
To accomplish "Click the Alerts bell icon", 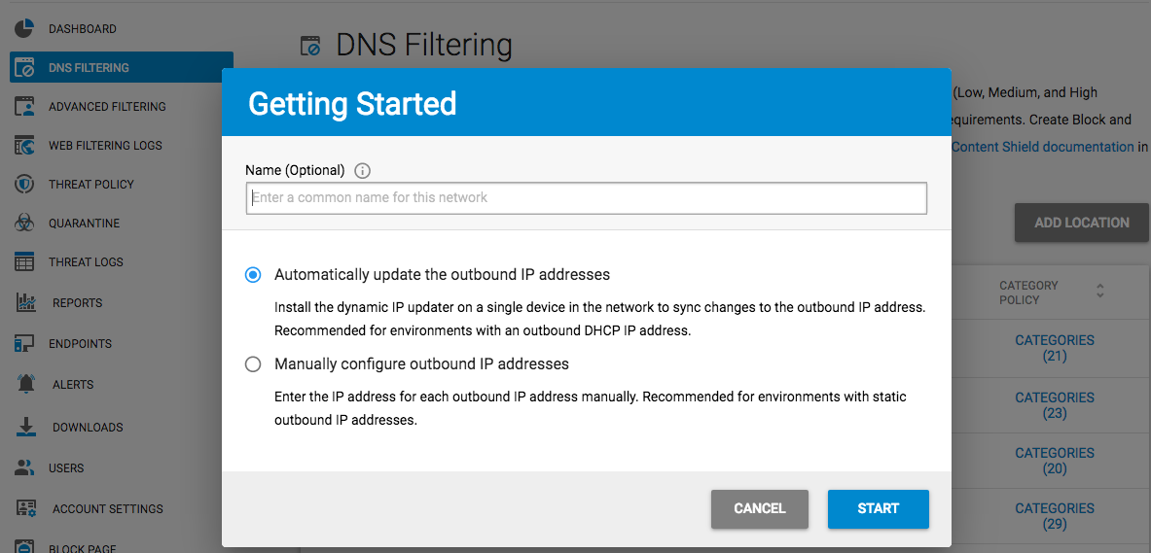I will coord(26,384).
